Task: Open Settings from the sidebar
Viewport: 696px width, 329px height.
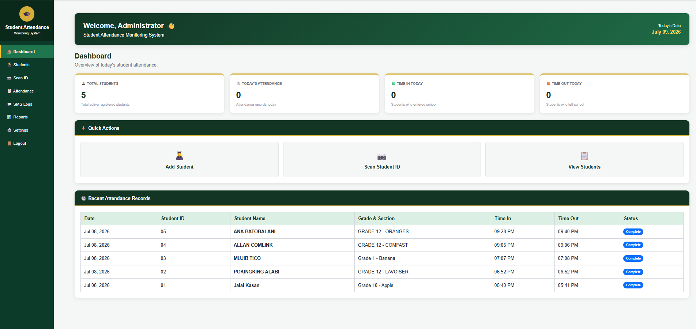Action: 27,130
